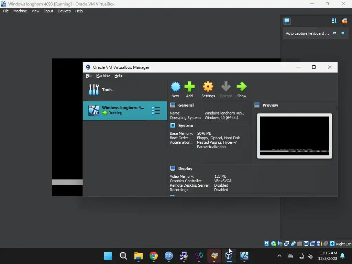This screenshot has width=352, height=264.
Task: Click the running Windows 10 VM taskbar icon
Action: point(244,256)
